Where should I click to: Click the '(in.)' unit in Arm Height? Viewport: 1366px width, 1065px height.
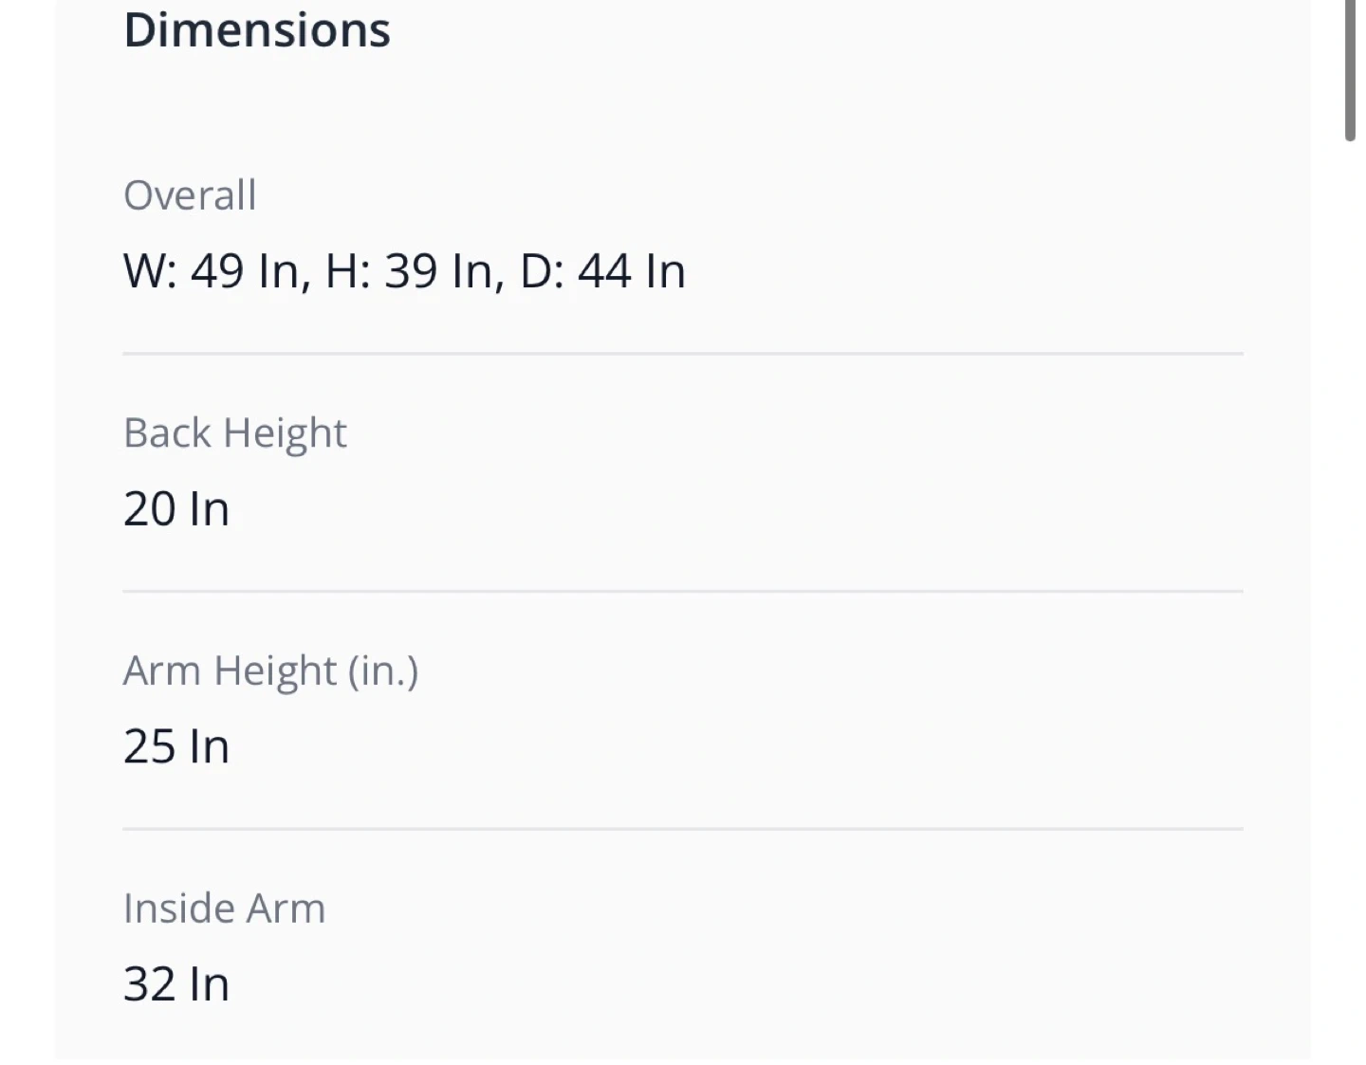coord(383,671)
